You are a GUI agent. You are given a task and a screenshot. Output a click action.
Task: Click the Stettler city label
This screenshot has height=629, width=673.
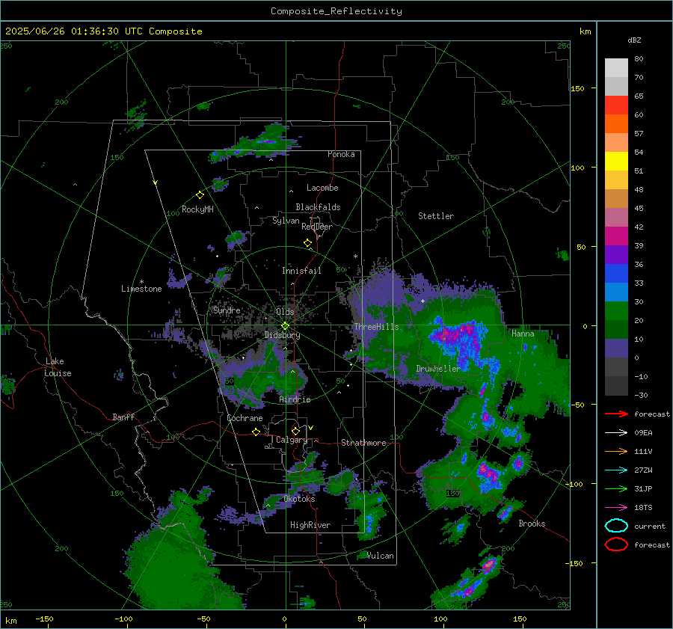pos(436,216)
